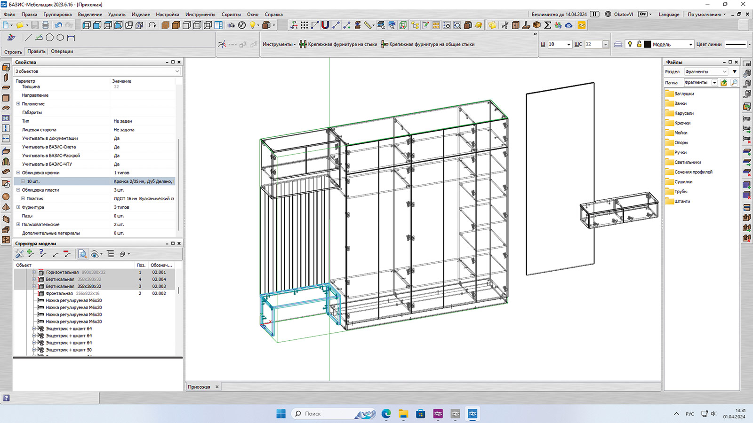Click the Sigma summation icon
This screenshot has height=423, width=753.
coord(547,25)
